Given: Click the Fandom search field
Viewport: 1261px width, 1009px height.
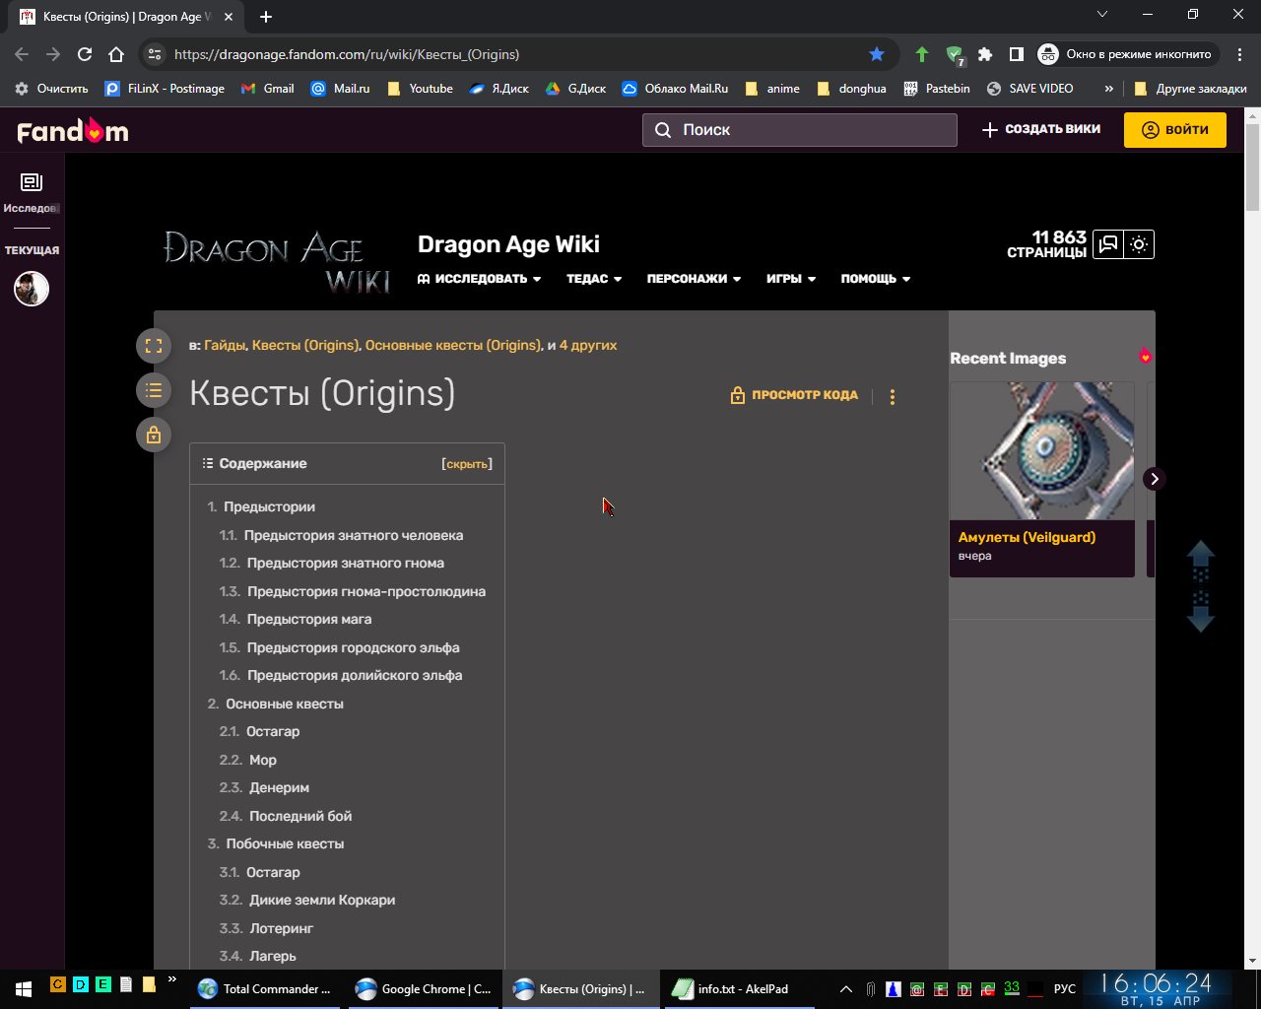Looking at the screenshot, I should click(800, 130).
